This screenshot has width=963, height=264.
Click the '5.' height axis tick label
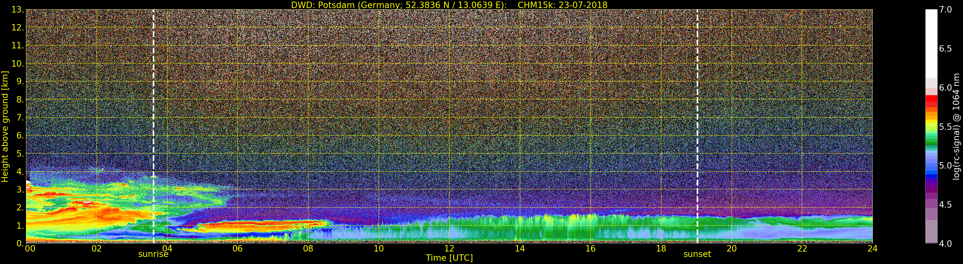tap(20, 153)
